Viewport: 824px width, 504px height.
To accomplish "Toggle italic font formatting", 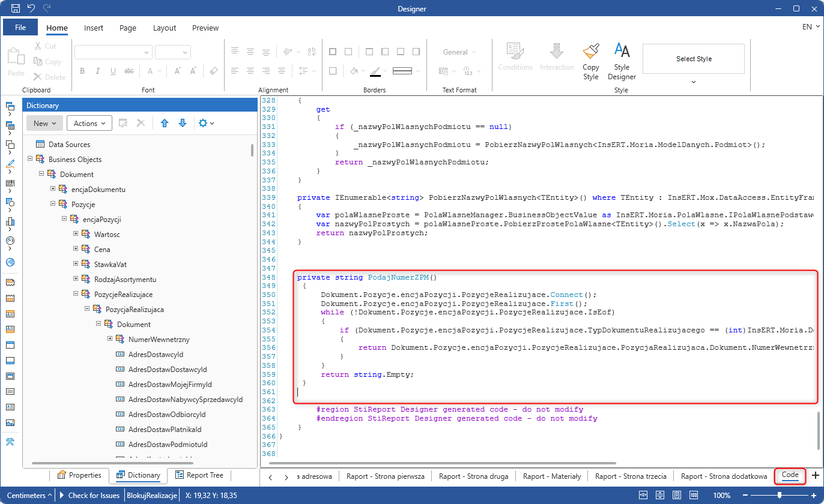I will 98,71.
